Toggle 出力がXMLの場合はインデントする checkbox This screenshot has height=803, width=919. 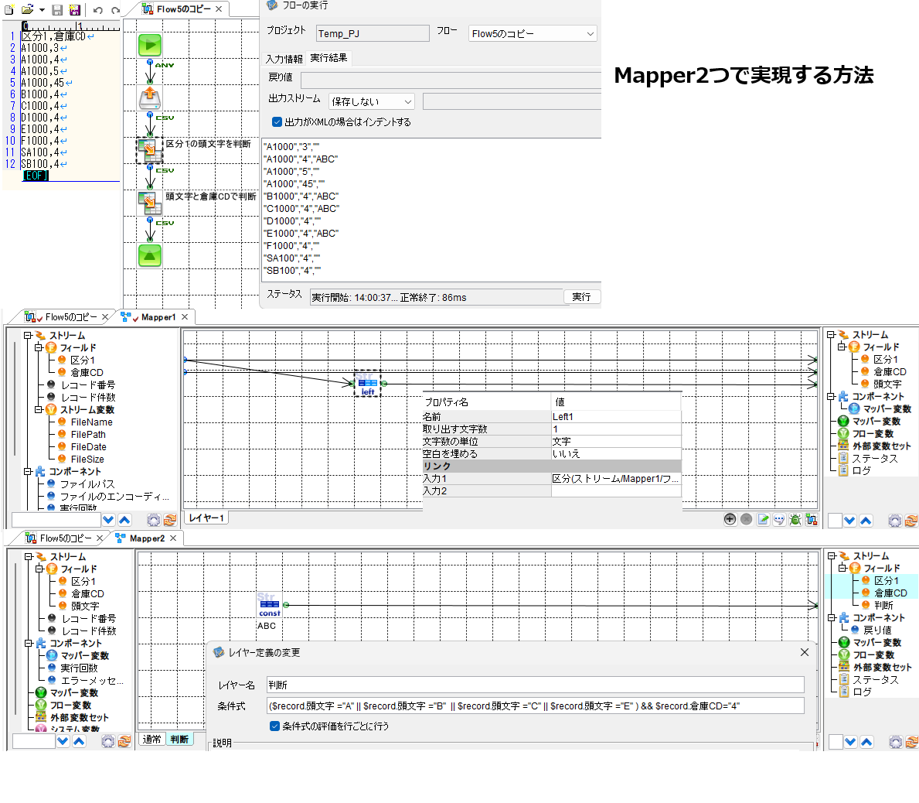point(277,122)
